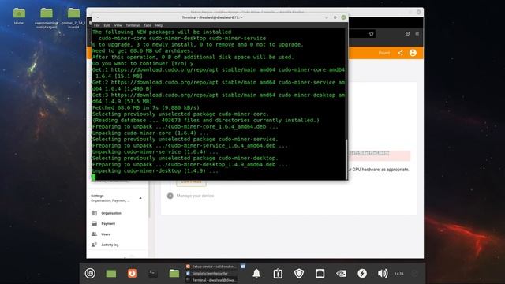Open the View menu in Terminal
505x284 pixels.
click(118, 25)
